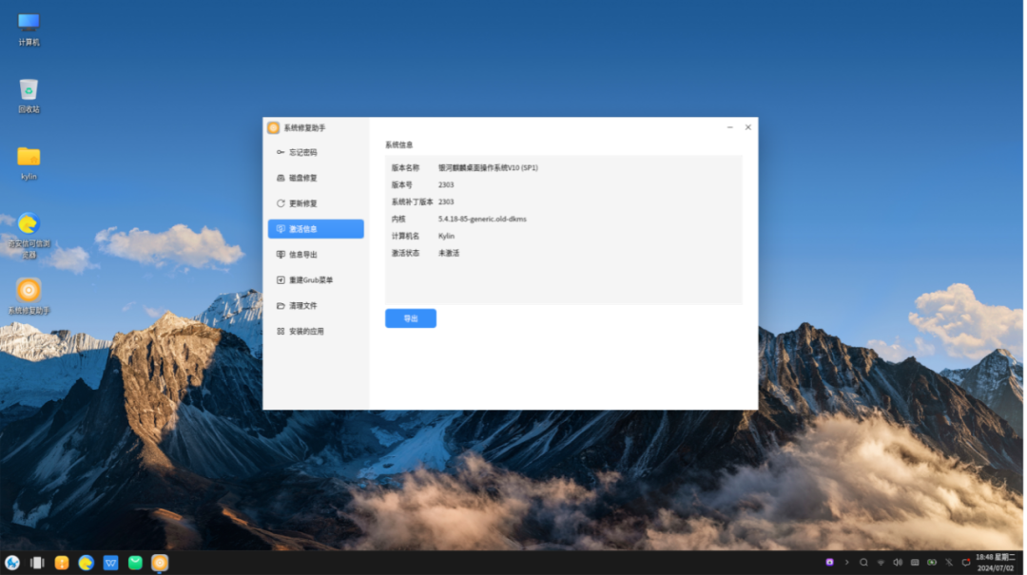Choose 重建Grub菜单 in the sidebar

(310, 280)
